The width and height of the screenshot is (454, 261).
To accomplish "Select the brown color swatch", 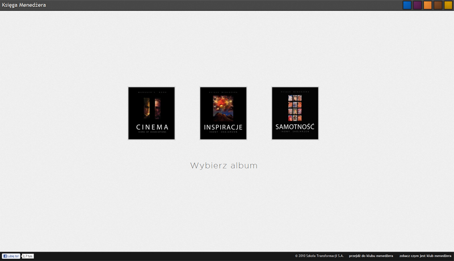I will pos(438,5).
